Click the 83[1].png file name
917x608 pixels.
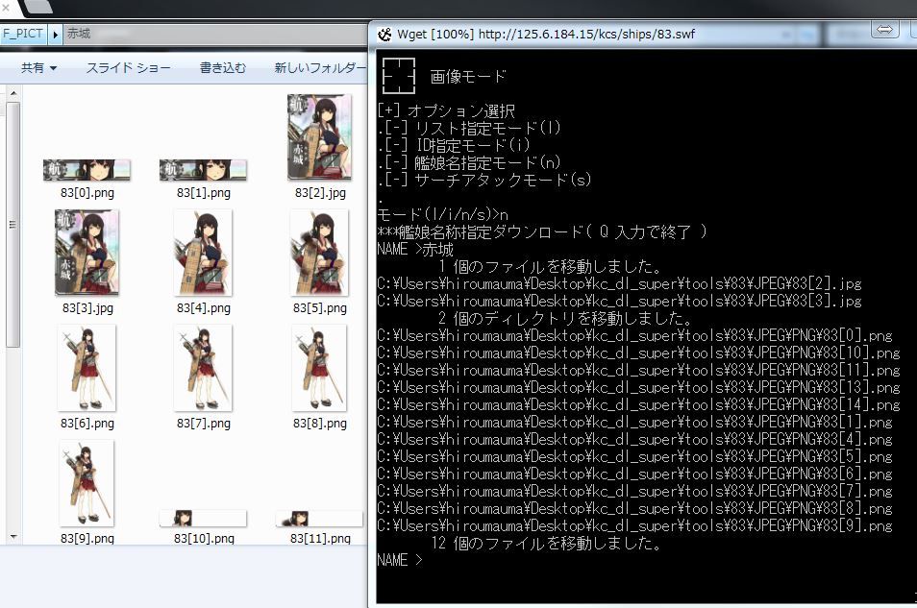[x=204, y=192]
